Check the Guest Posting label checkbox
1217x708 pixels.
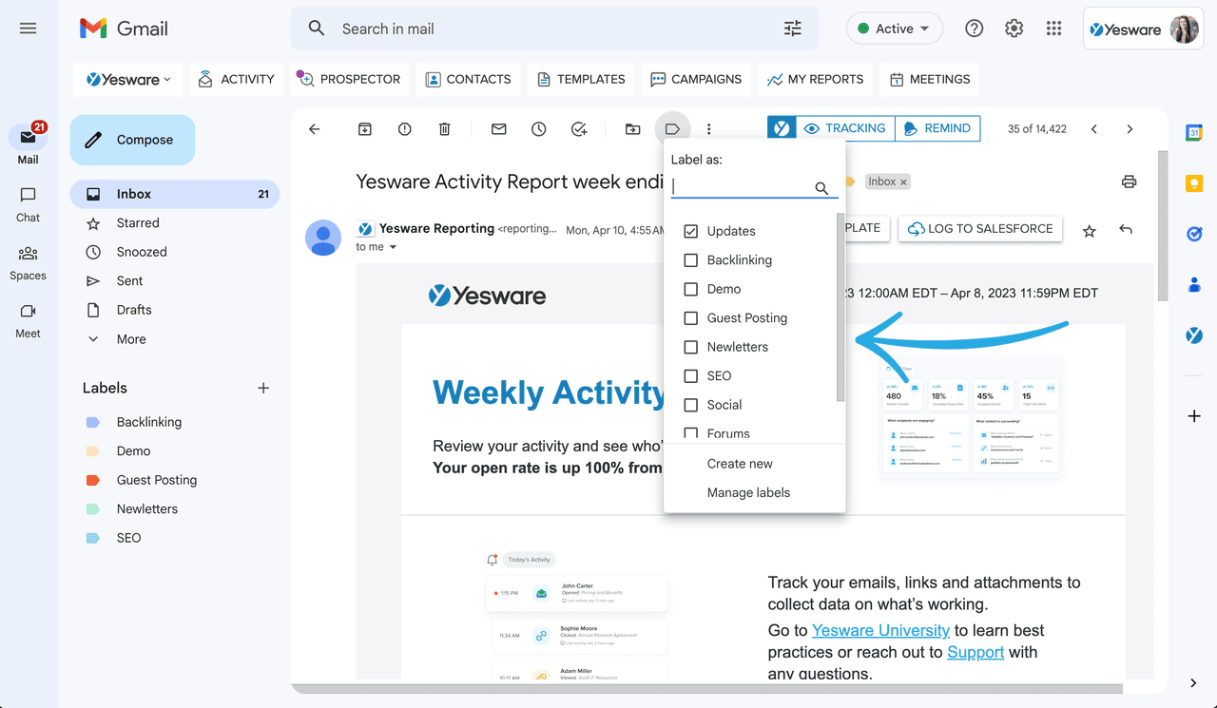691,318
